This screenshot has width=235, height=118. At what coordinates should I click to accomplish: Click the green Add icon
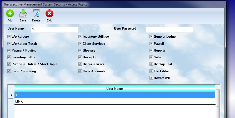pos(10,14)
